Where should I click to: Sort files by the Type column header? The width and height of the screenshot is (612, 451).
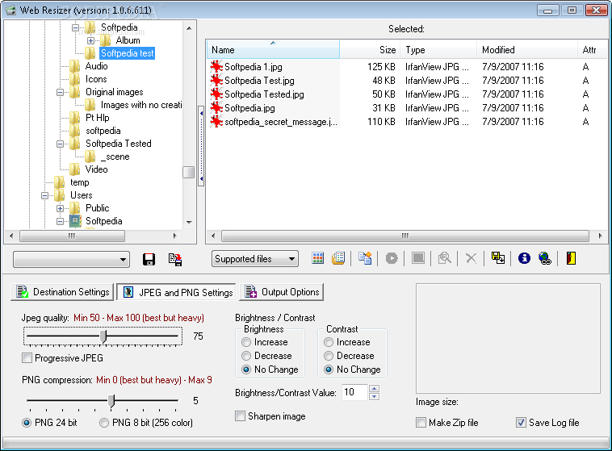[x=438, y=49]
